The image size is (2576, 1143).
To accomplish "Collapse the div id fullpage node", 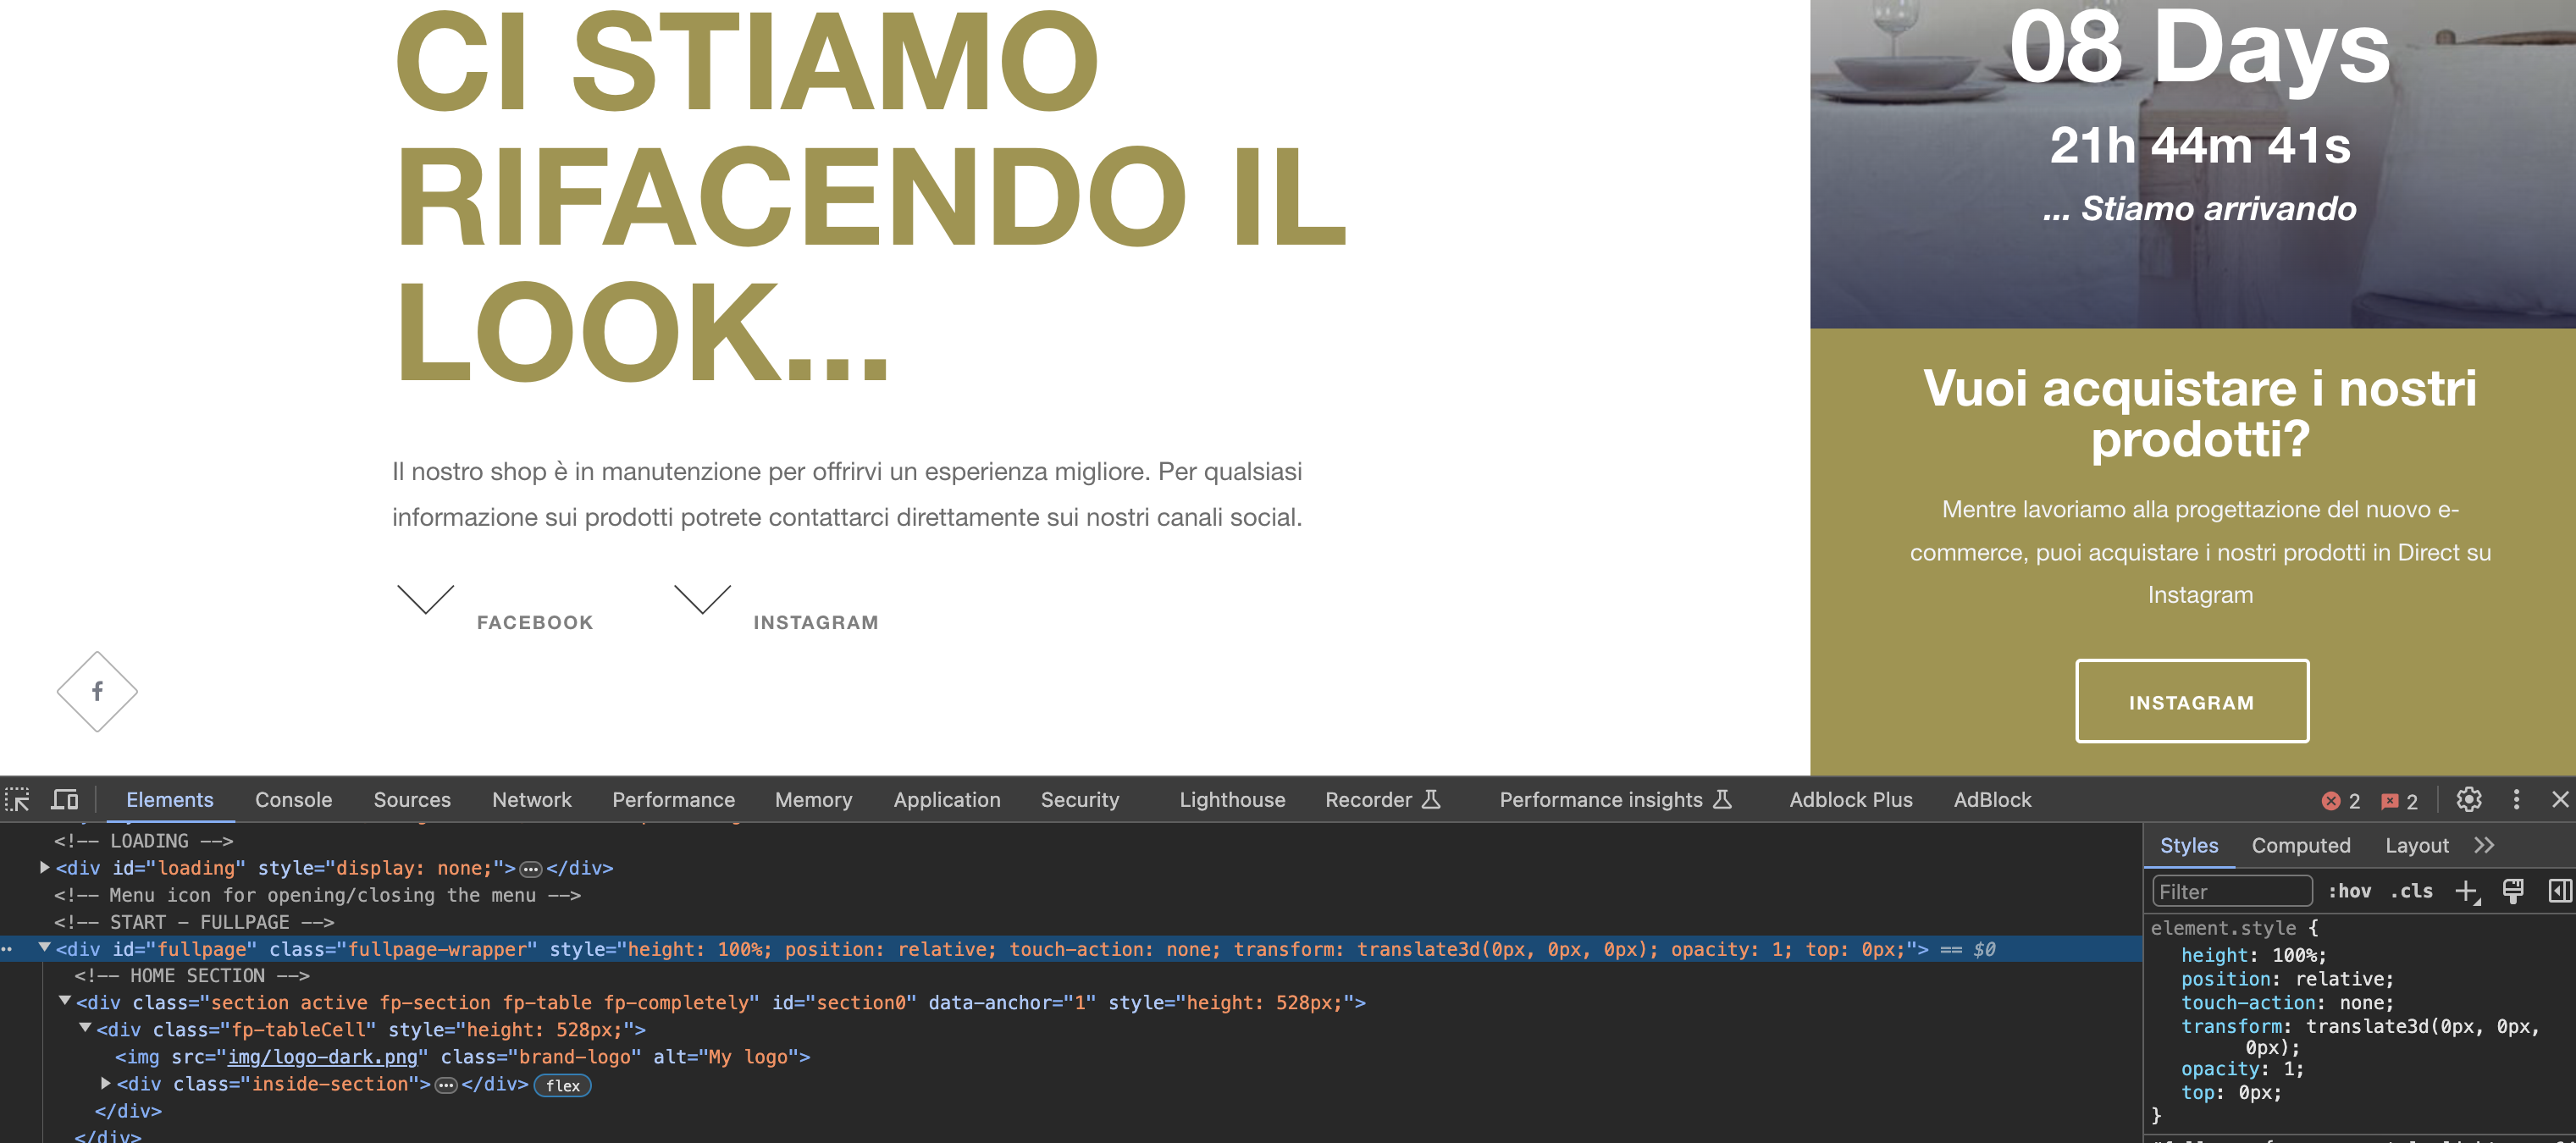I will [x=44, y=948].
